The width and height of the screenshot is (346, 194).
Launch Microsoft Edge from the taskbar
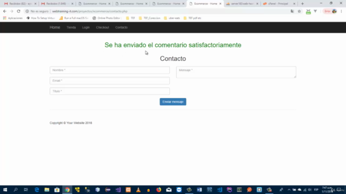click(x=37, y=190)
